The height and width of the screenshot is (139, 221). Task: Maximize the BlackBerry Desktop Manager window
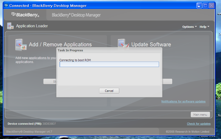point(205,6)
